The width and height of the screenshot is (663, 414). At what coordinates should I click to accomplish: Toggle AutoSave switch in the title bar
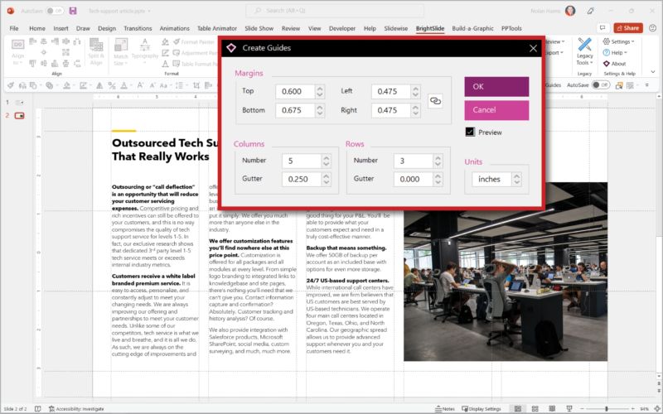(55, 11)
